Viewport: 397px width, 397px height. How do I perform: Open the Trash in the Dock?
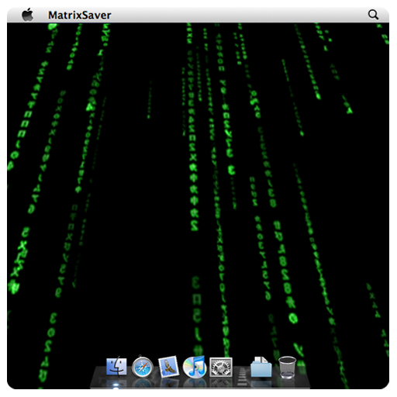point(287,368)
